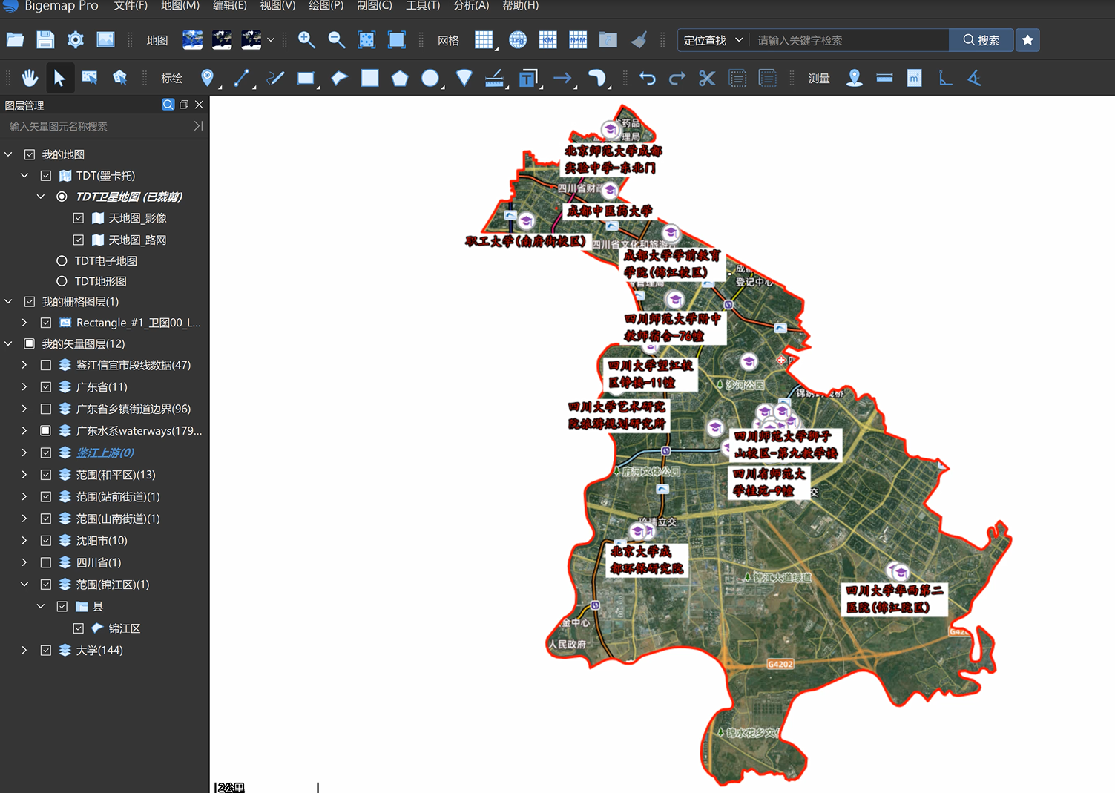
Task: Click the lat/long grid globe icon
Action: point(518,40)
